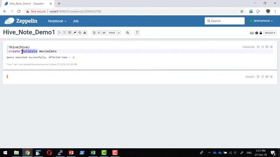Export this note via download icon
This screenshot has width=280, height=157.
click(85, 33)
